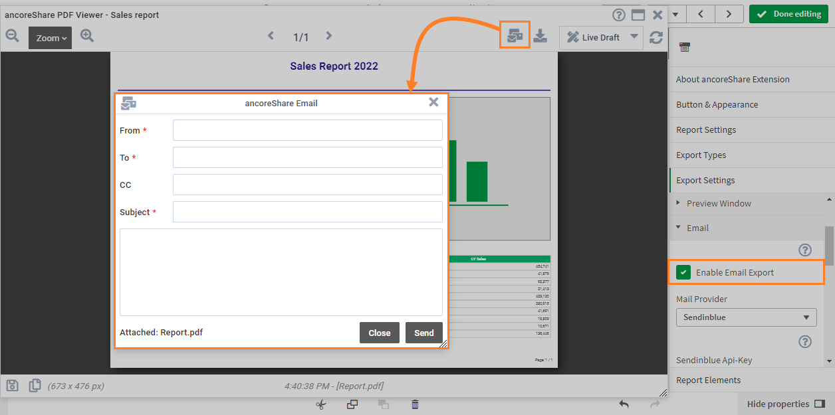835x415 pixels.
Task: Click the duplicate object icon
Action: [352, 404]
